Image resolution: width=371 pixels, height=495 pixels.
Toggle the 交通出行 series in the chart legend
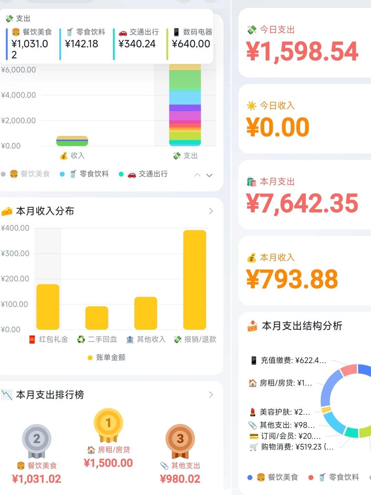(x=144, y=174)
